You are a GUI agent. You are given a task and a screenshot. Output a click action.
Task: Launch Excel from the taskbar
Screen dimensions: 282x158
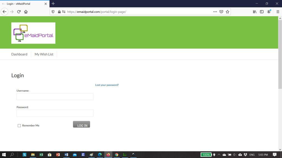(x=41, y=155)
